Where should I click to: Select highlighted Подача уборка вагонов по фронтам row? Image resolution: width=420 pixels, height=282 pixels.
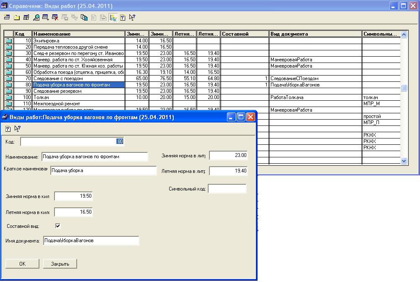78,85
